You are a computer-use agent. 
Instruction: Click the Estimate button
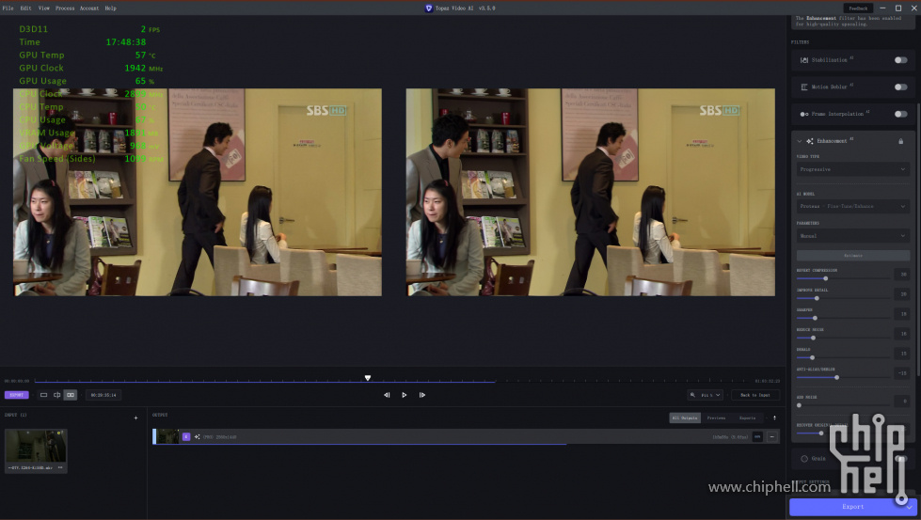click(853, 256)
